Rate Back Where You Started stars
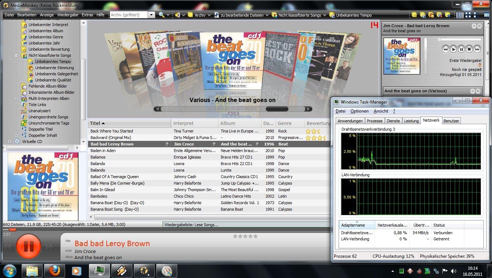 [313, 131]
